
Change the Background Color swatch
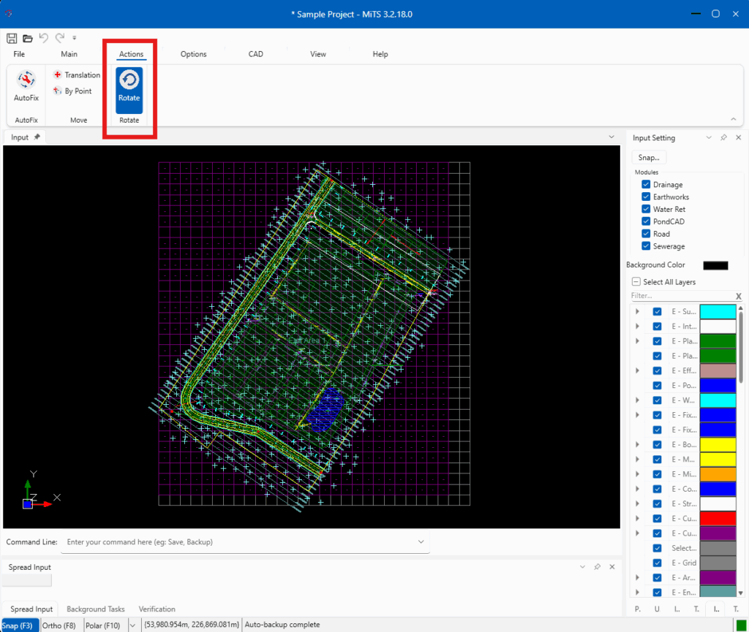(715, 265)
